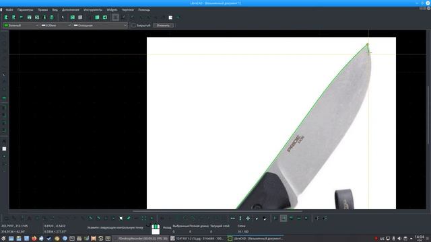Toggle Restrict Orthogonal snap icon
This screenshot has height=242, width=431.
tap(248, 218)
